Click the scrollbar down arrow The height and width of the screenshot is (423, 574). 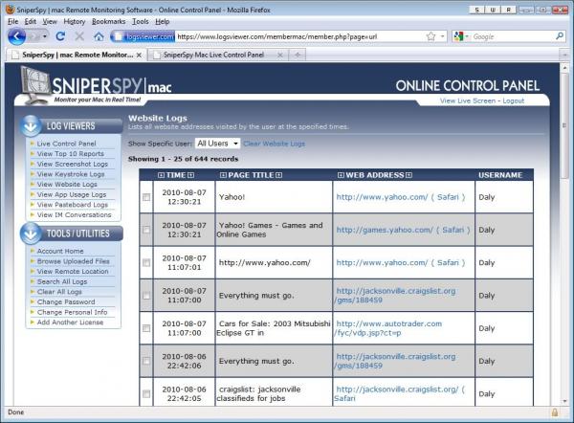click(564, 401)
